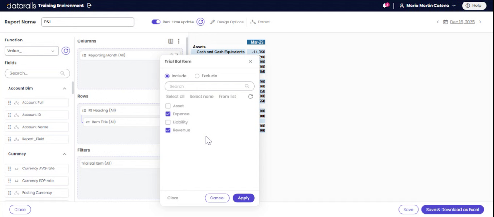Click the Columns grid layout icon

170,41
